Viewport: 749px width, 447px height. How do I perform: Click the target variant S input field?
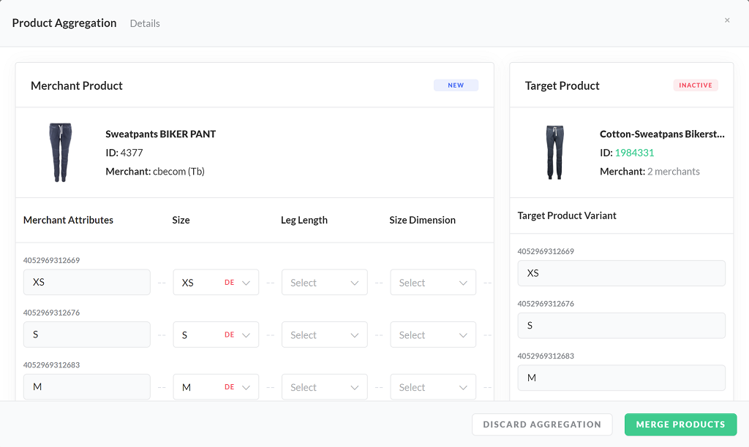pos(621,326)
